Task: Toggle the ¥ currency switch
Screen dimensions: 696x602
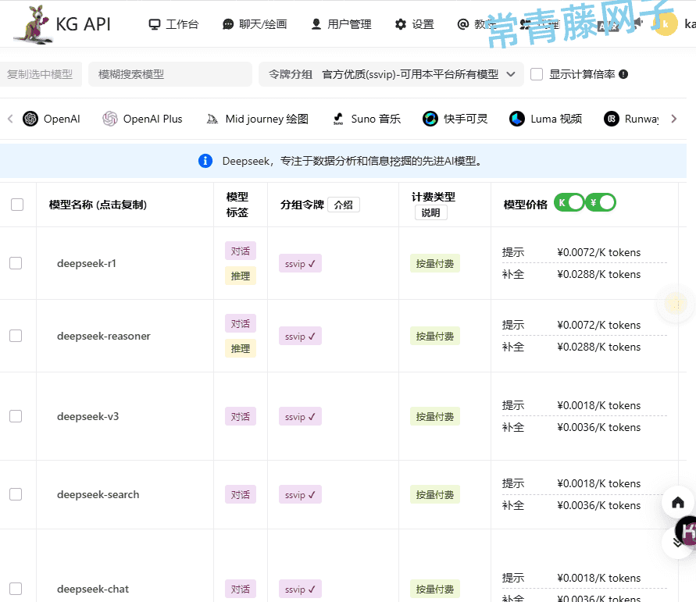Action: click(x=601, y=203)
